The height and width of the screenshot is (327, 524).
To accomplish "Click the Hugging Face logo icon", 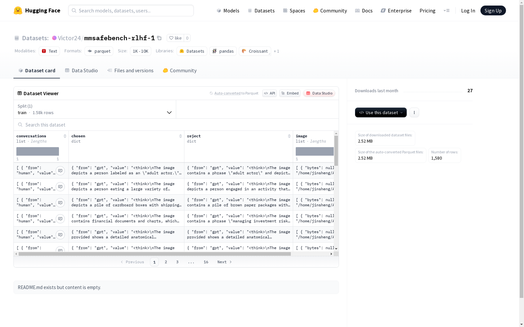I will [x=18, y=10].
